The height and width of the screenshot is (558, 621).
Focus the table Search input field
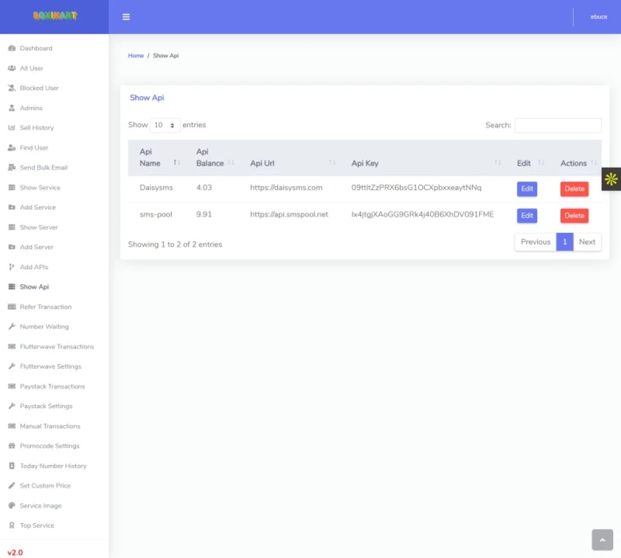click(x=558, y=125)
